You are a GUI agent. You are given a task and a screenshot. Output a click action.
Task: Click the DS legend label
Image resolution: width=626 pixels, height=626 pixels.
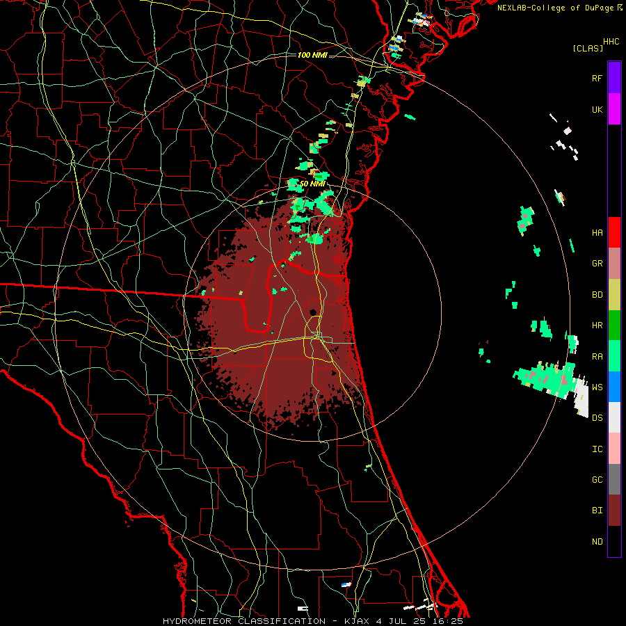(597, 418)
